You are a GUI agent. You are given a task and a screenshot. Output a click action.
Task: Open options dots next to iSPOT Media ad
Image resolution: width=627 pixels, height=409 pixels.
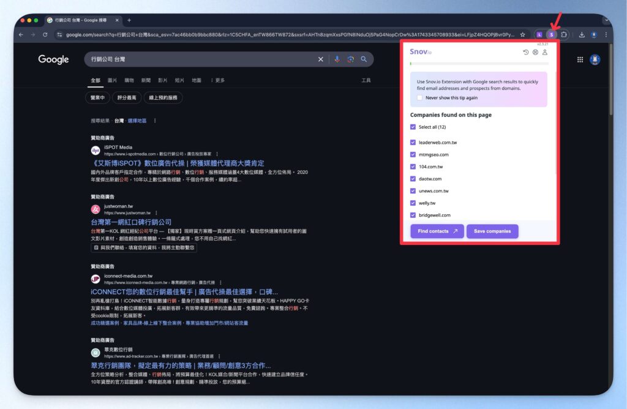point(217,154)
